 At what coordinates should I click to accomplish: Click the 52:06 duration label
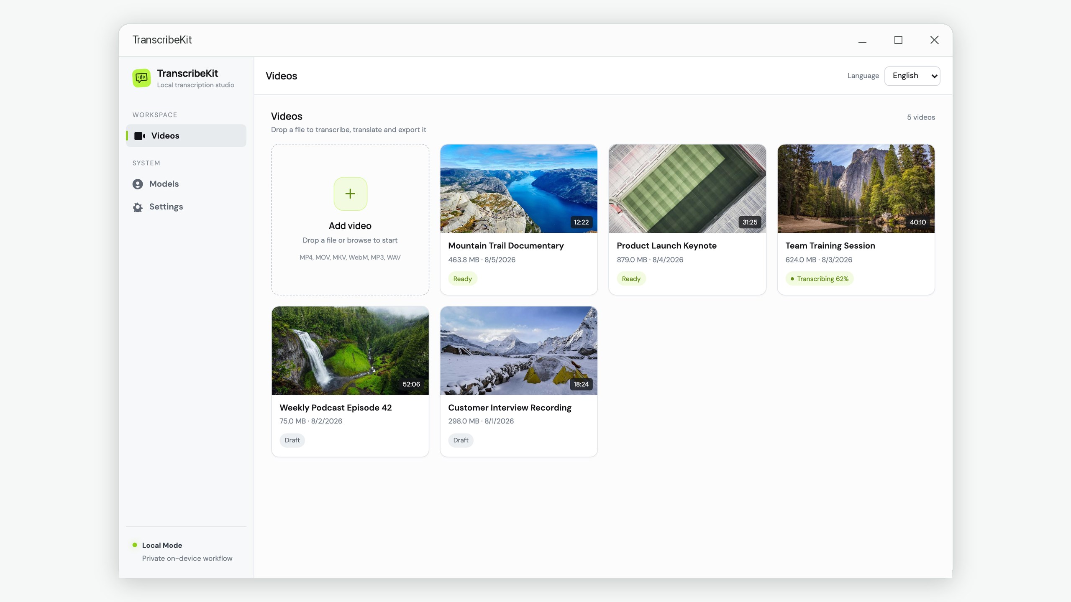[411, 384]
